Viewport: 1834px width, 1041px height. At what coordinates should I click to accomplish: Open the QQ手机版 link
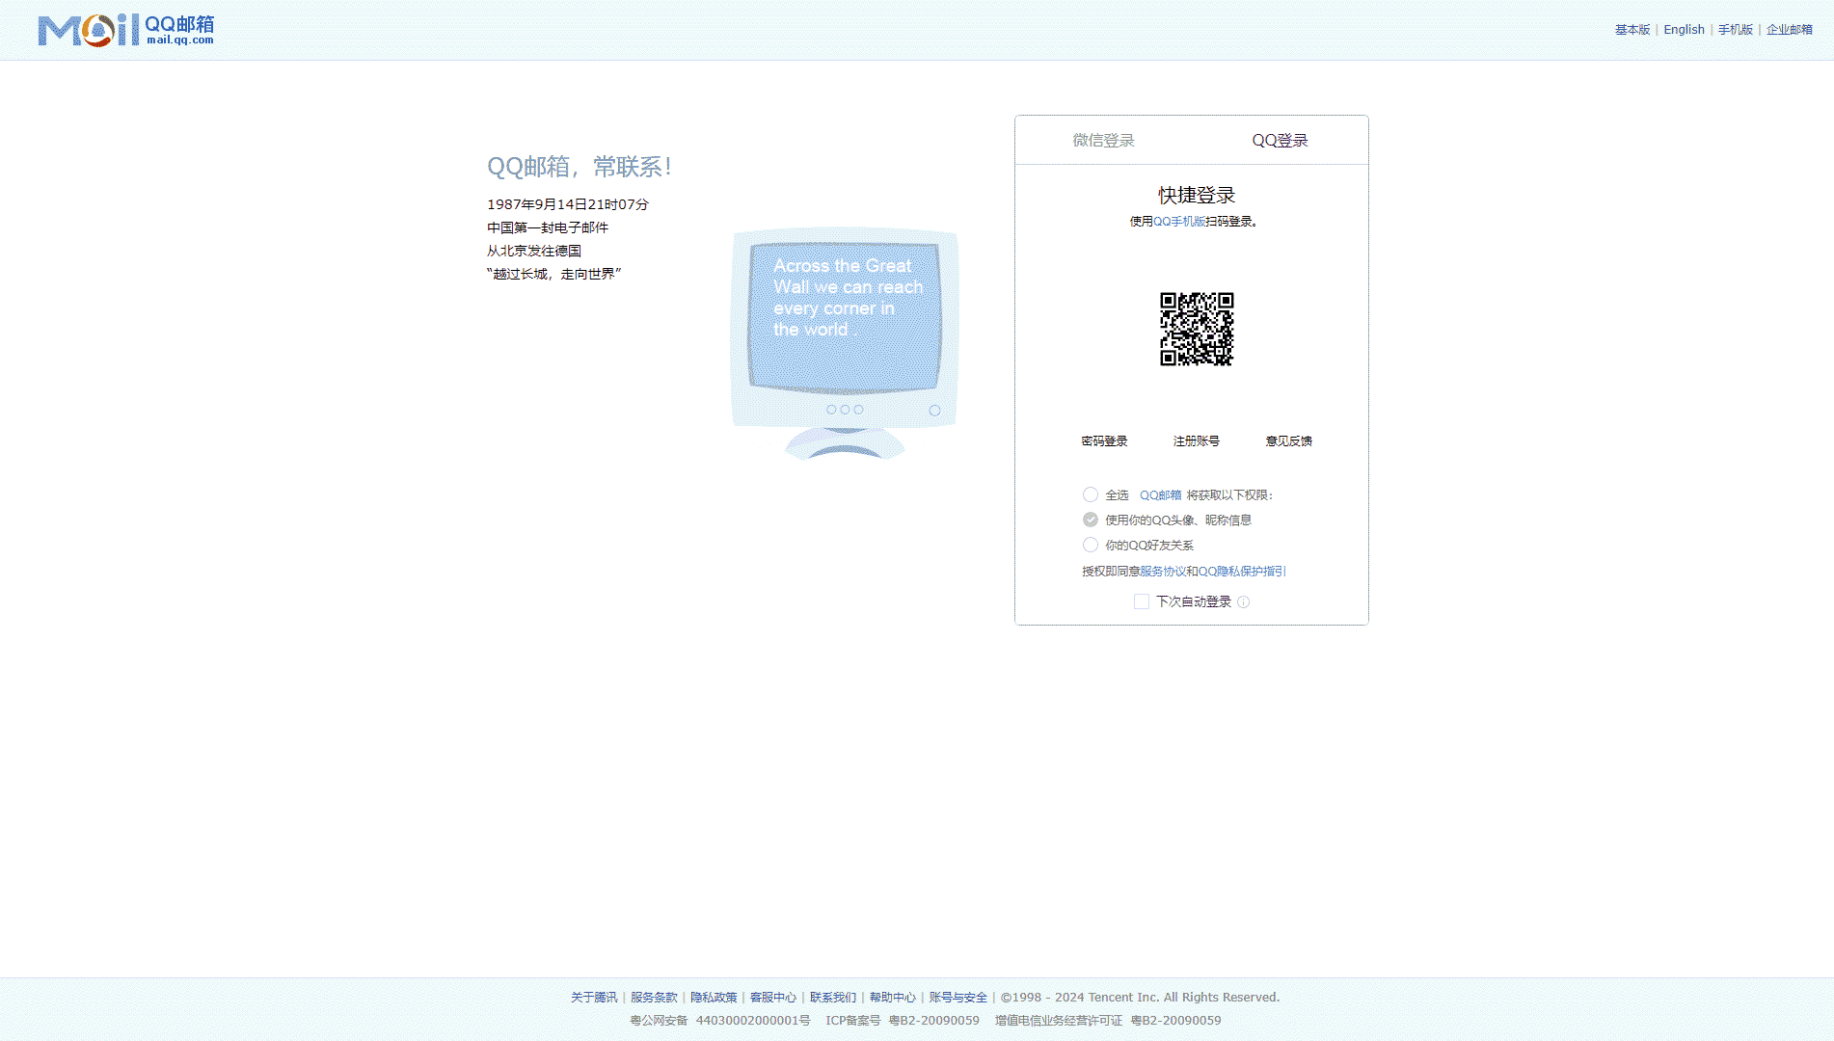tap(1179, 222)
